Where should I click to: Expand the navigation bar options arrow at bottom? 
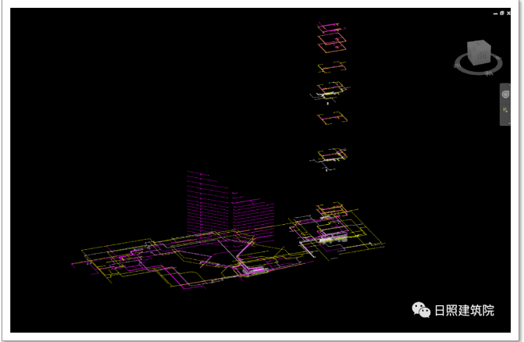pyautogui.click(x=505, y=122)
